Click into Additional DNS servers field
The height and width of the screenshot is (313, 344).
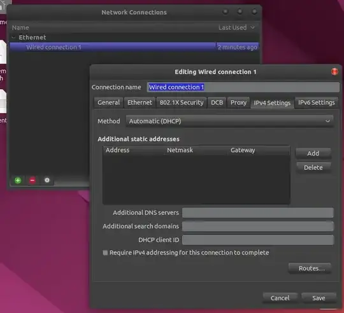click(x=258, y=212)
